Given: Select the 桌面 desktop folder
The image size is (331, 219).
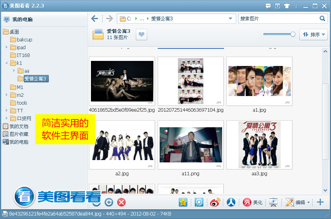Looking at the screenshot, I should tap(11, 32).
